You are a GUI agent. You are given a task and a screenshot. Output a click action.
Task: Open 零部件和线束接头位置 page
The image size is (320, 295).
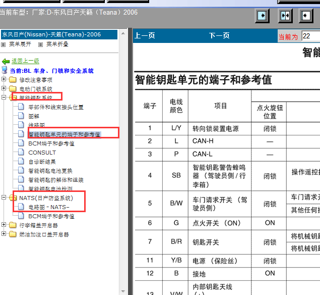56,107
